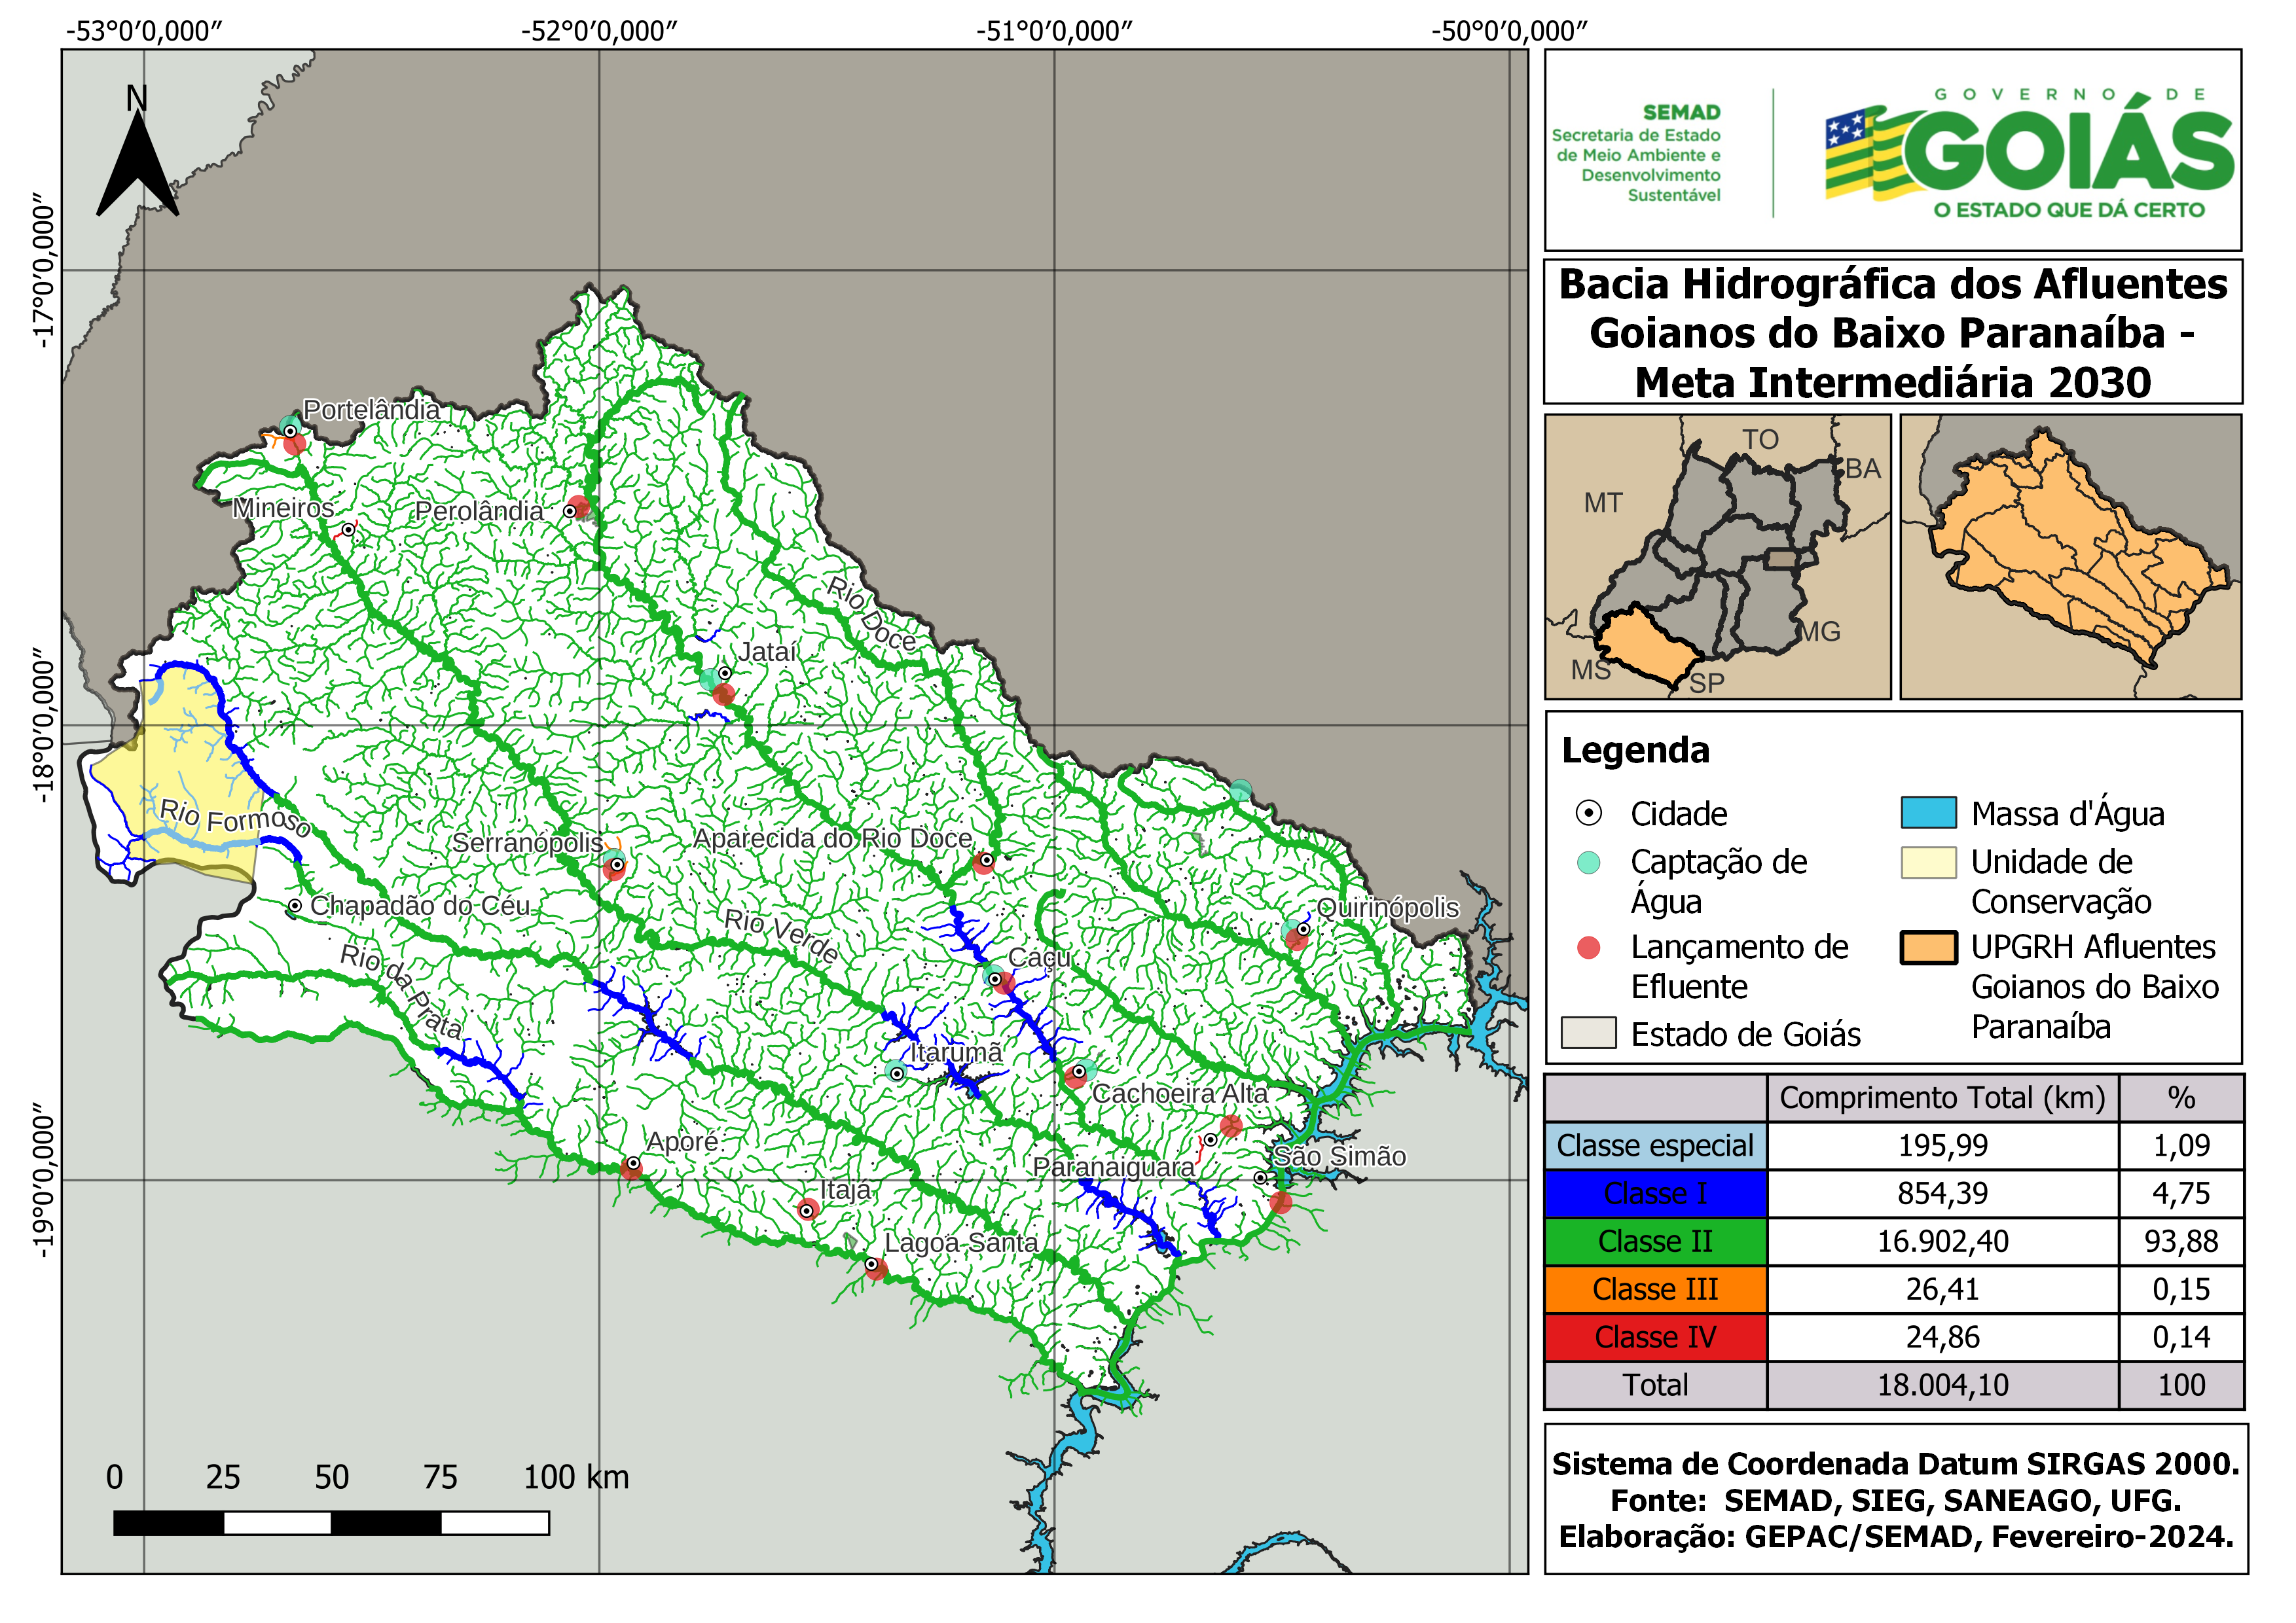
Task: Click the 100 km scale bar label
Action: tap(576, 1476)
